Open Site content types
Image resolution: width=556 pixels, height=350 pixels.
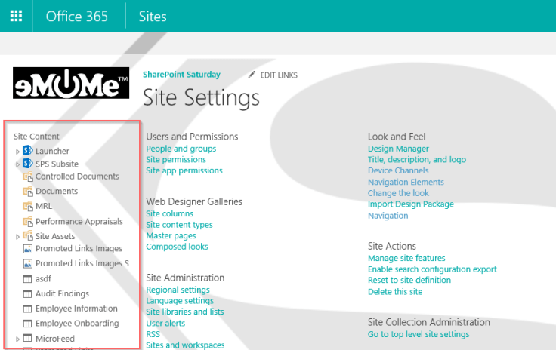point(179,225)
